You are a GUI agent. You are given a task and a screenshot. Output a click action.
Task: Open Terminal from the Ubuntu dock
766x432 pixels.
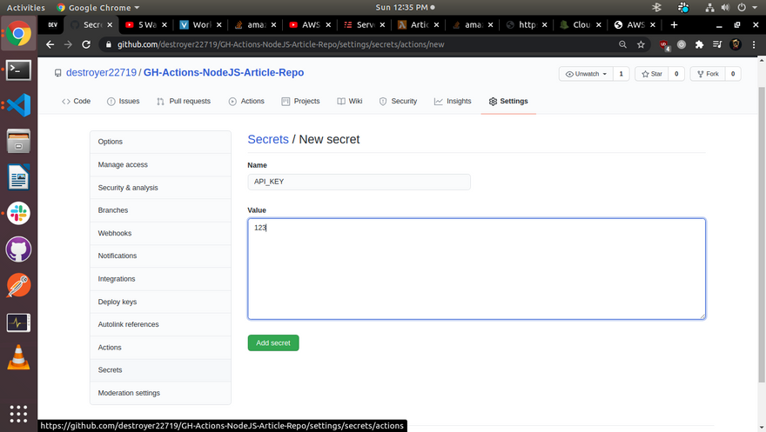[x=18, y=69]
